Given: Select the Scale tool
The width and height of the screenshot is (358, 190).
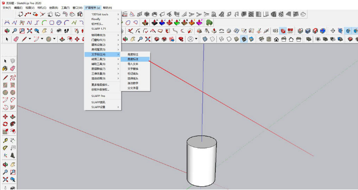Looking at the screenshot, I should (5, 131).
